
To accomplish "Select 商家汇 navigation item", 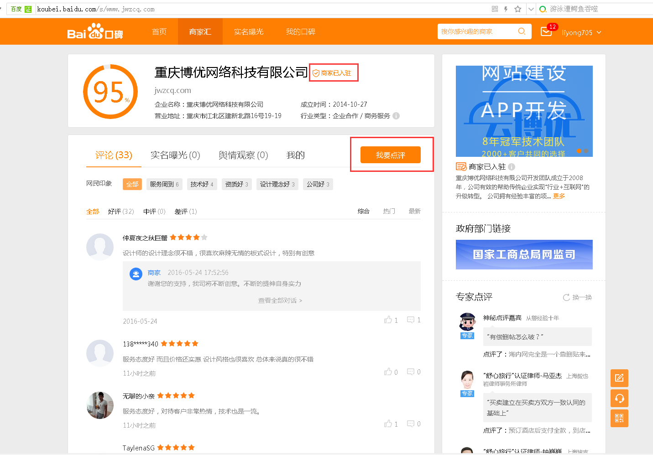I will pyautogui.click(x=200, y=31).
